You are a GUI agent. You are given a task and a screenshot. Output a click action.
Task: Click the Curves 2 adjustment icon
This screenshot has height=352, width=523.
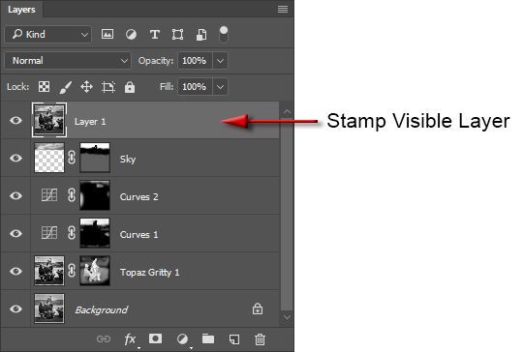tap(49, 195)
